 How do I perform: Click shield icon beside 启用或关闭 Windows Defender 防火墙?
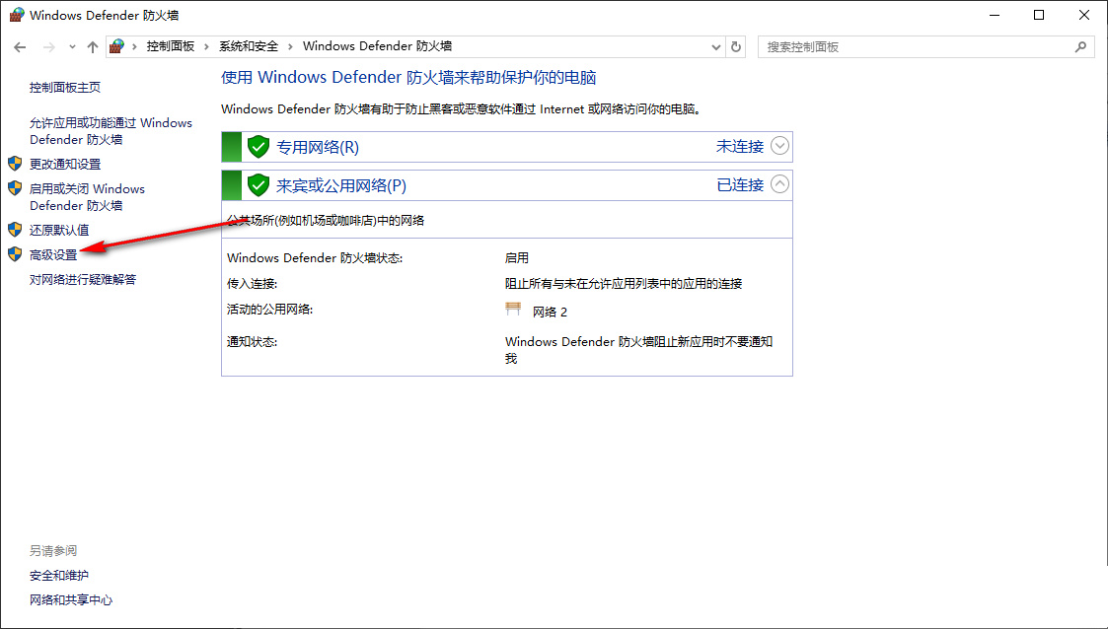tap(15, 188)
